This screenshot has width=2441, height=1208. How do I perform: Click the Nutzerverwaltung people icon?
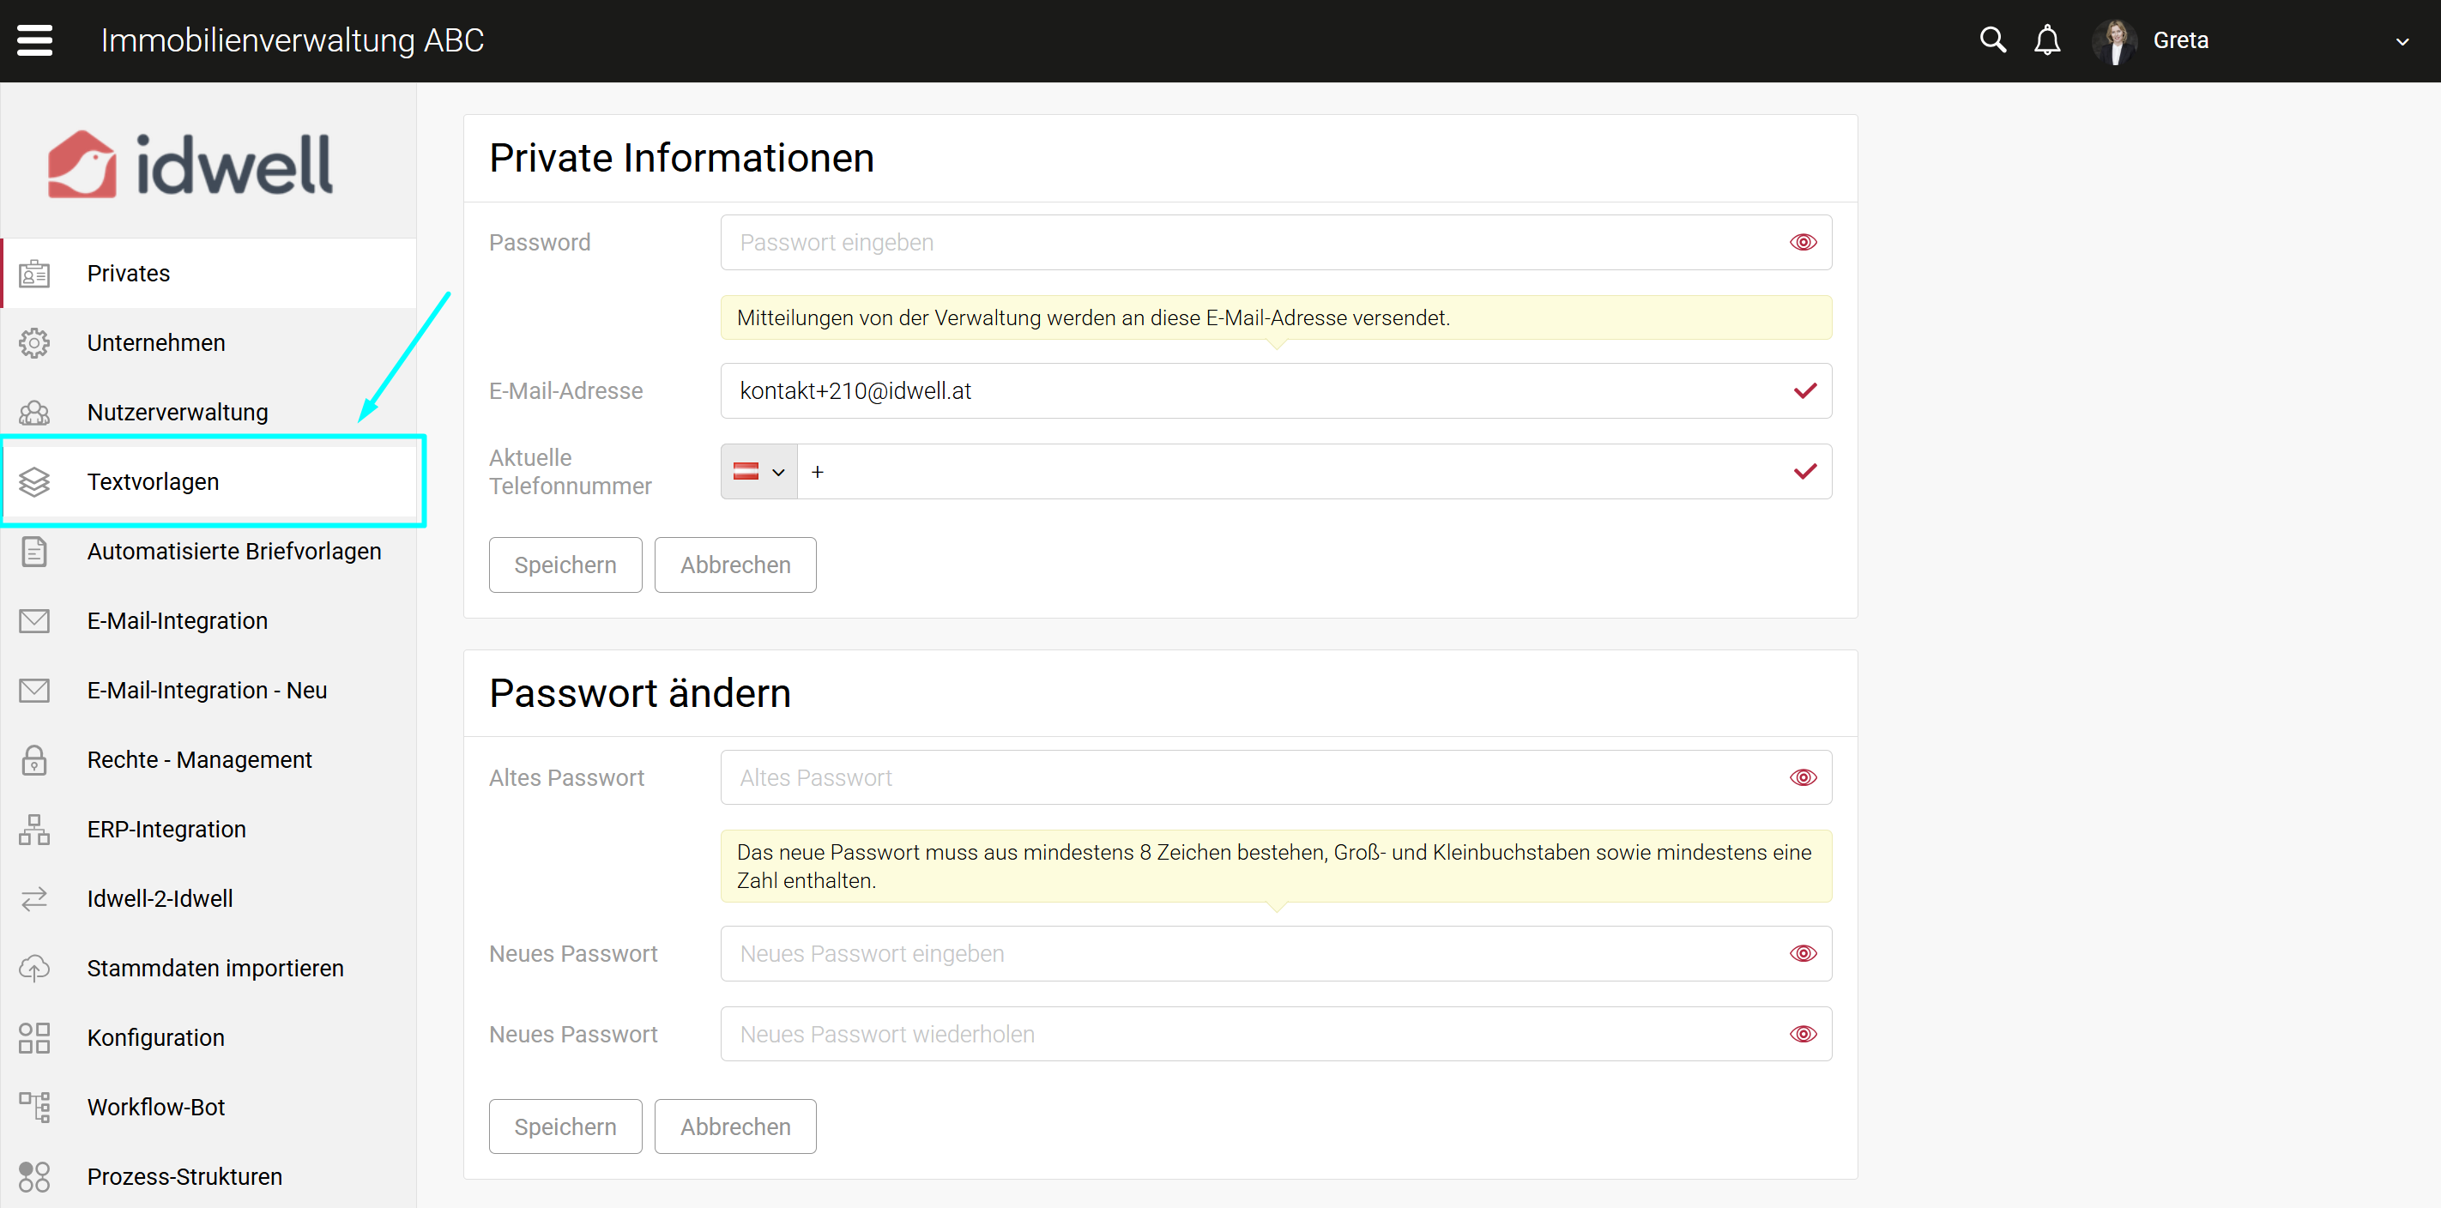coord(35,412)
